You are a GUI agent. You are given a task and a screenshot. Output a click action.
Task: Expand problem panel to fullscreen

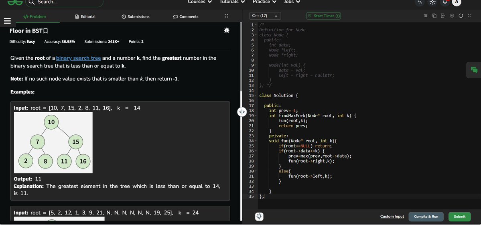click(x=226, y=16)
